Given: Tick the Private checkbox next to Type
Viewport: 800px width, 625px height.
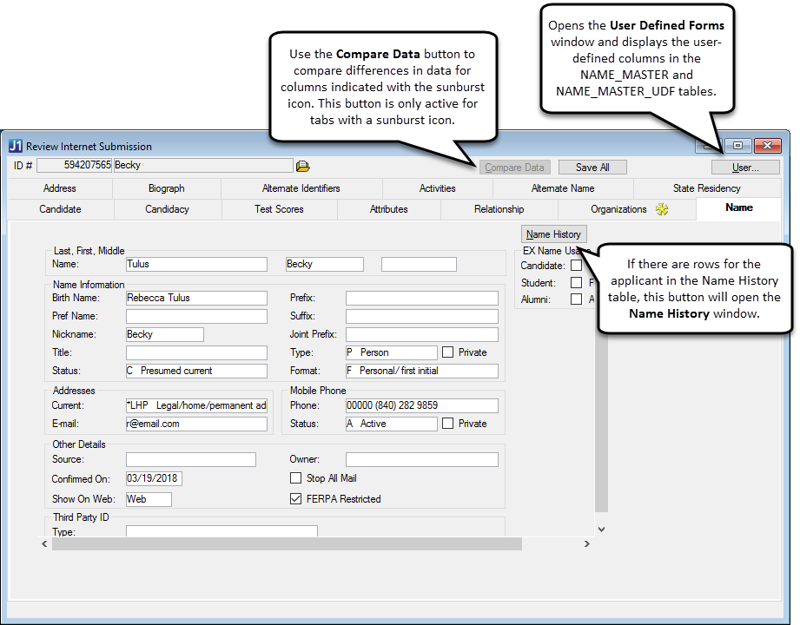Looking at the screenshot, I should click(x=447, y=352).
